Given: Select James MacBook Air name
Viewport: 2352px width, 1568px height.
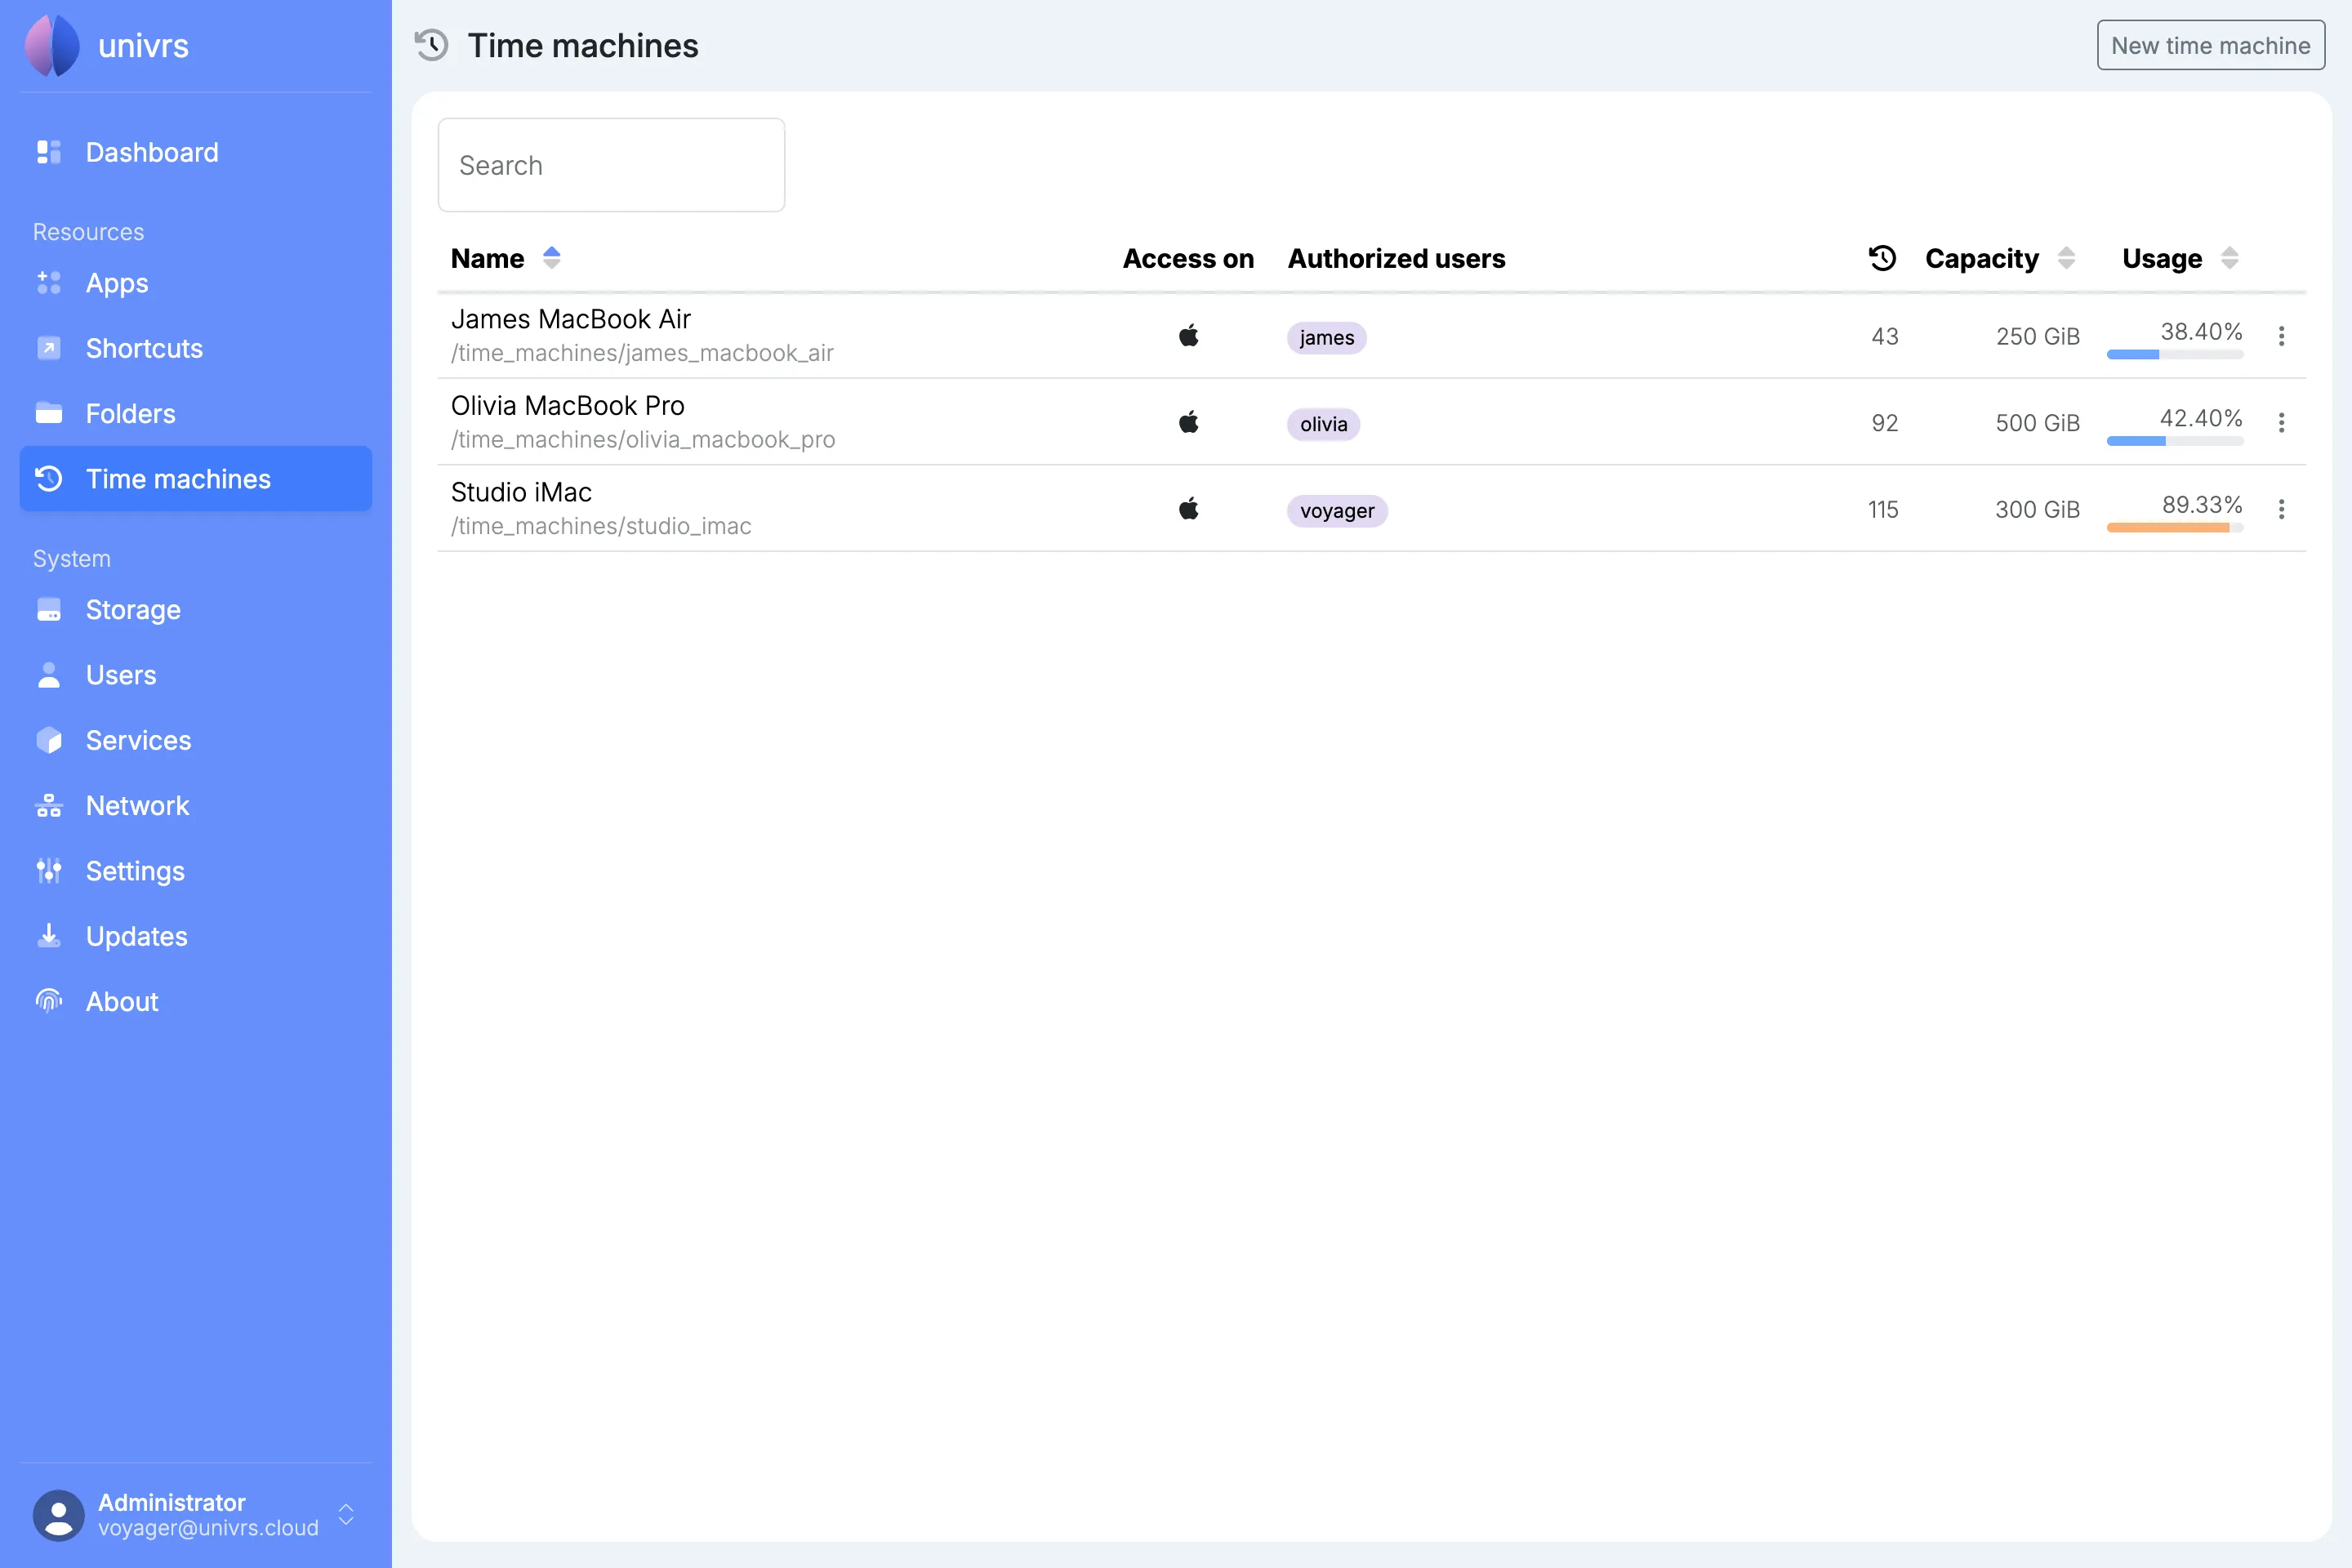Looking at the screenshot, I should pos(570,319).
